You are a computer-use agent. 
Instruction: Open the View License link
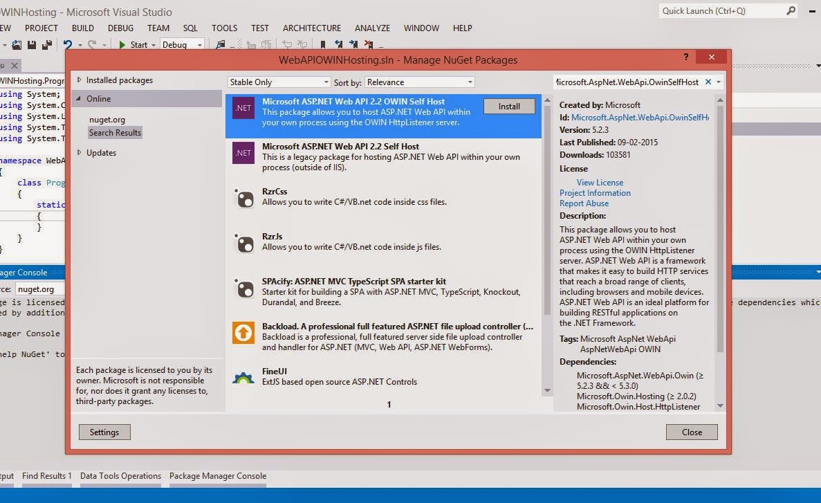pos(600,183)
